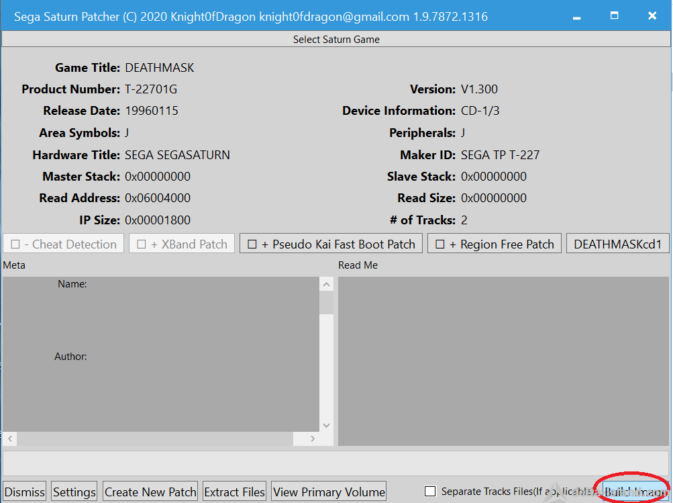
Task: Maximize the Sega Saturn Patcher window
Action: pyautogui.click(x=614, y=15)
